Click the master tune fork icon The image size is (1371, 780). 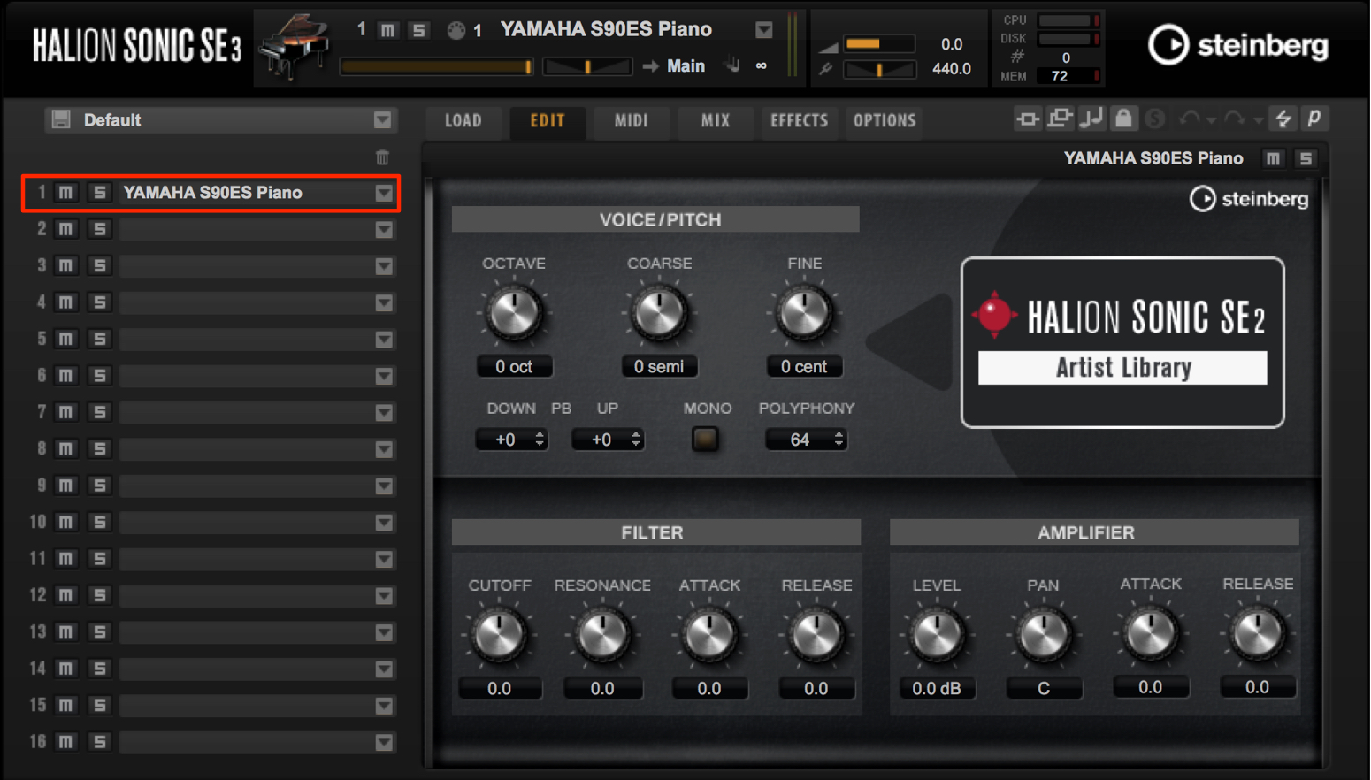pos(826,68)
